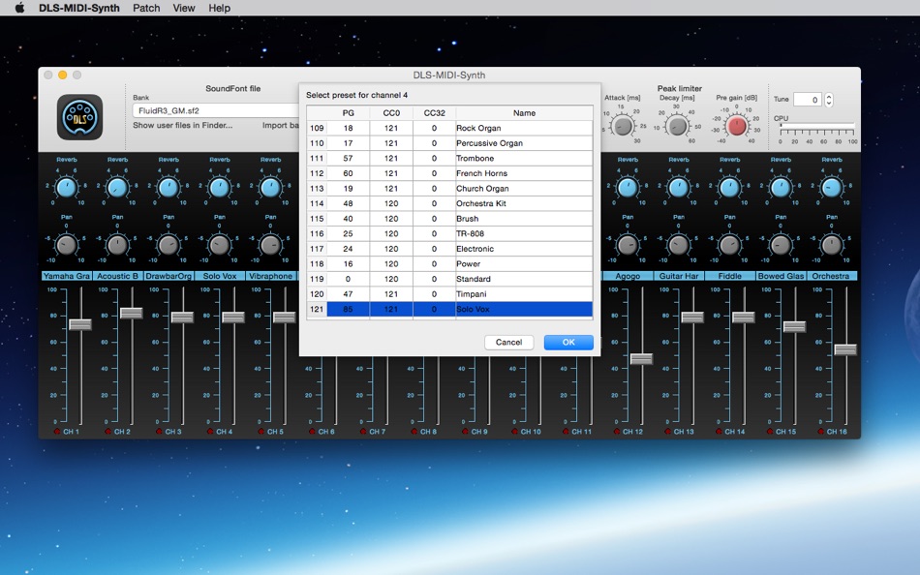Click the CH 3 Pan knob
920x575 pixels.
(x=169, y=245)
